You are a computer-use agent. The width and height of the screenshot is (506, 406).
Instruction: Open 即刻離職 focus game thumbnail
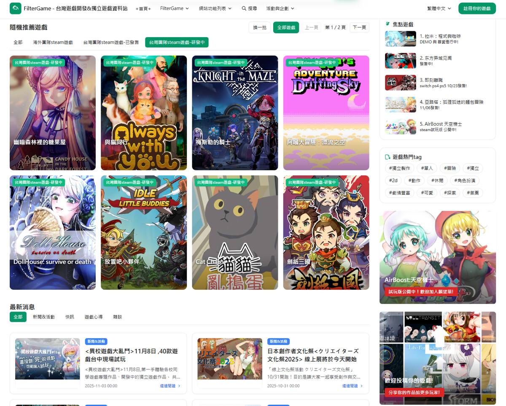coord(400,83)
